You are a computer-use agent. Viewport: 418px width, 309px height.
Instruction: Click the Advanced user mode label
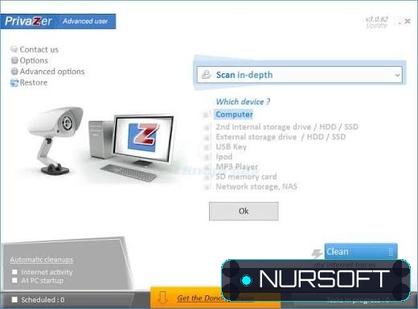click(x=85, y=21)
